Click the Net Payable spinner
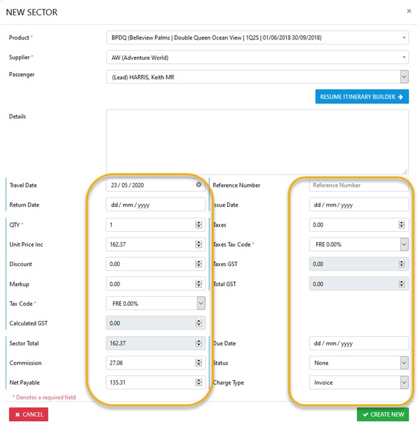The width and height of the screenshot is (418, 428). tap(199, 383)
